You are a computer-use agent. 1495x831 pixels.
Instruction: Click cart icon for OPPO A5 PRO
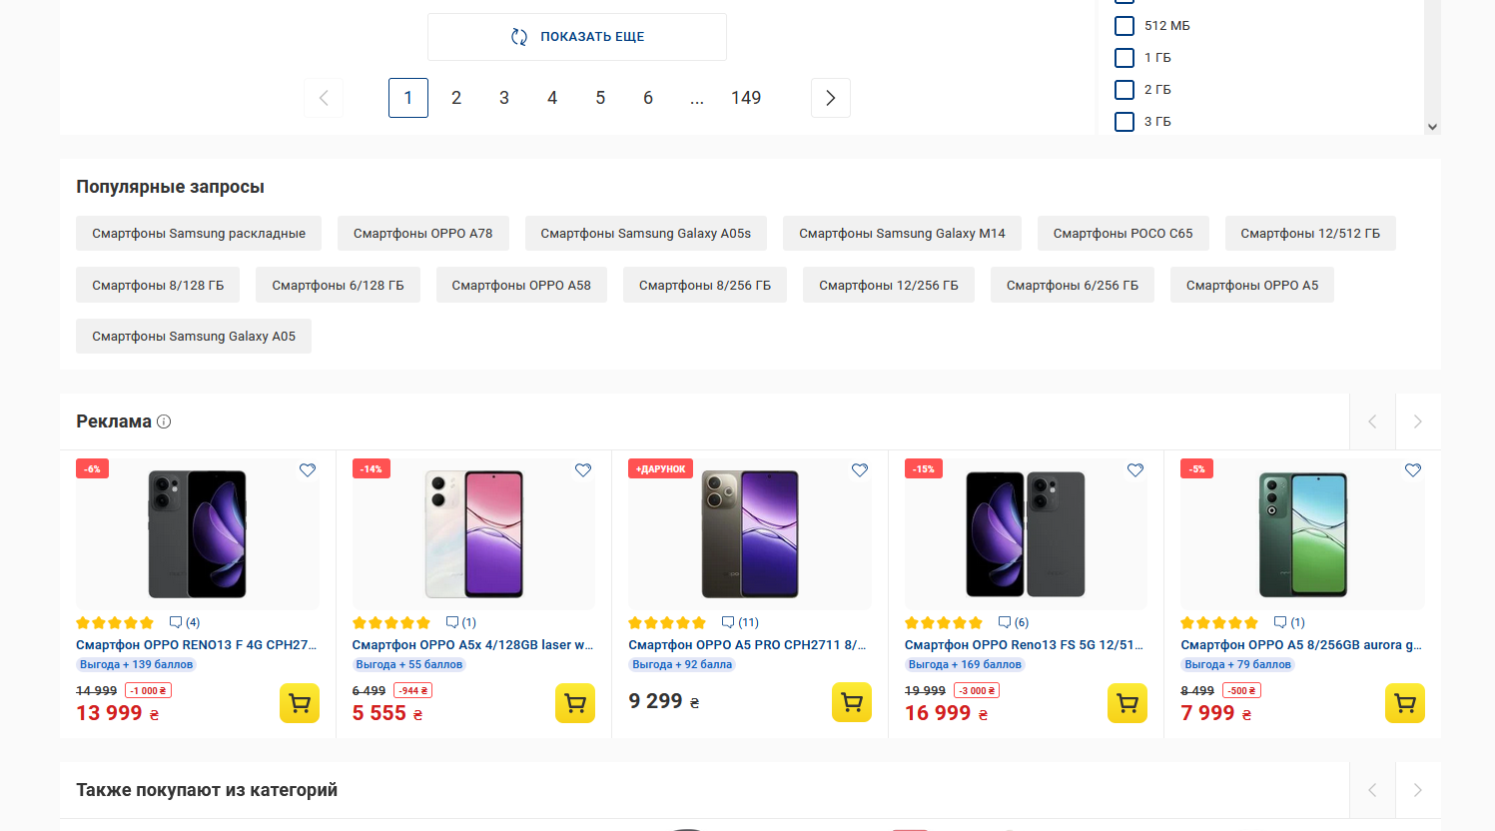pyautogui.click(x=851, y=702)
